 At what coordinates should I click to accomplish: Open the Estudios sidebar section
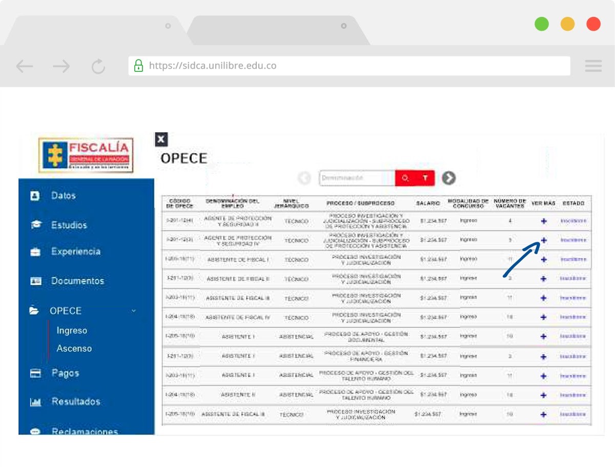click(x=69, y=225)
